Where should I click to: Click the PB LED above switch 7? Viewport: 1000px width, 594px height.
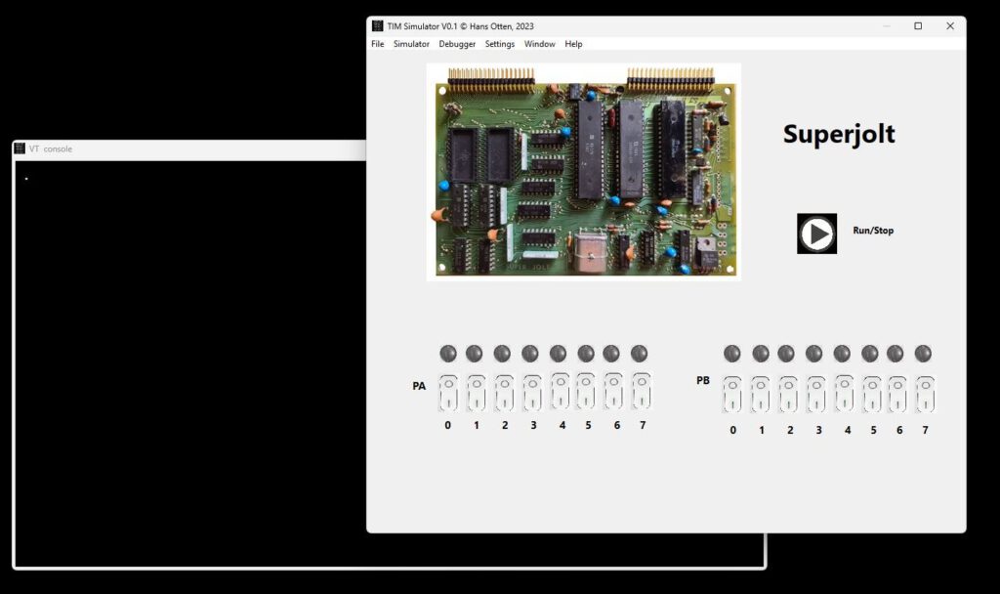click(x=923, y=354)
